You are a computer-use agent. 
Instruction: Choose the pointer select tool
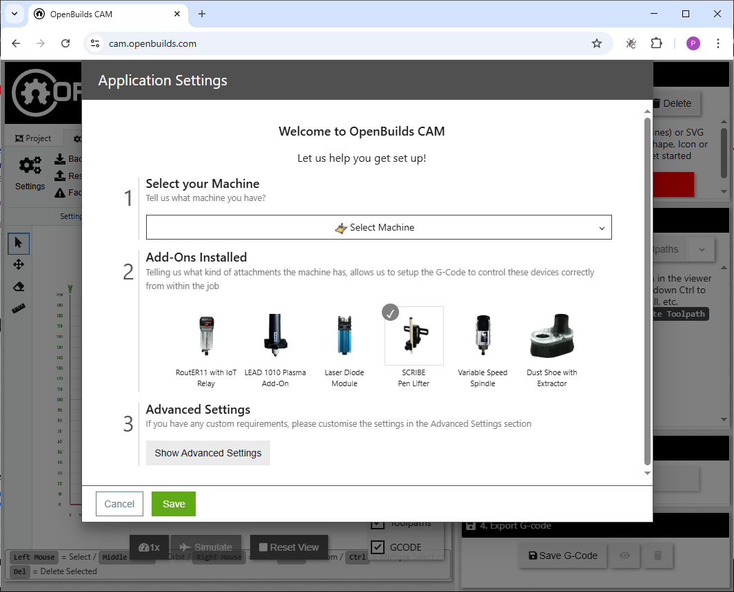(19, 243)
